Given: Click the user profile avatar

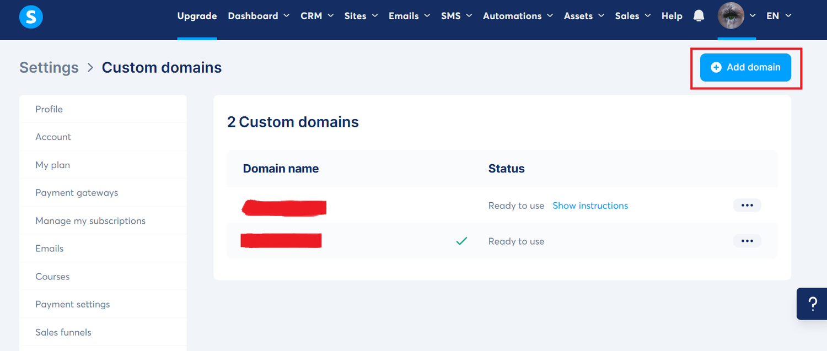Looking at the screenshot, I should pos(731,16).
